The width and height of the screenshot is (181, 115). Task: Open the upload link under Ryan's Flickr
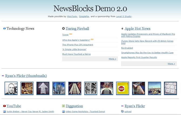tap(128, 111)
